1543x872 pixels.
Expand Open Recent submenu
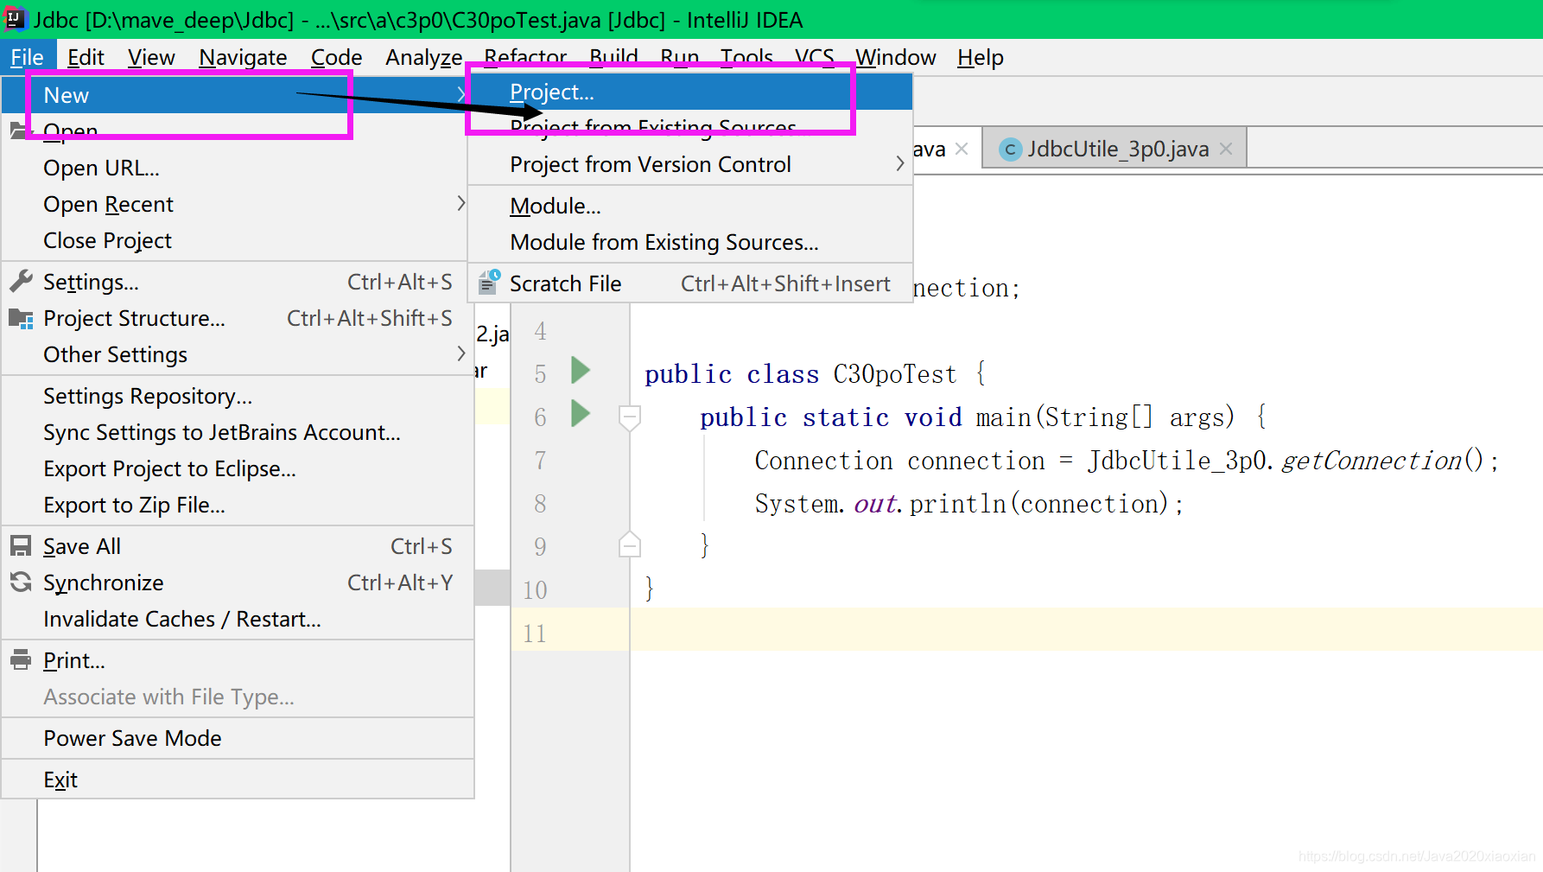(x=461, y=203)
